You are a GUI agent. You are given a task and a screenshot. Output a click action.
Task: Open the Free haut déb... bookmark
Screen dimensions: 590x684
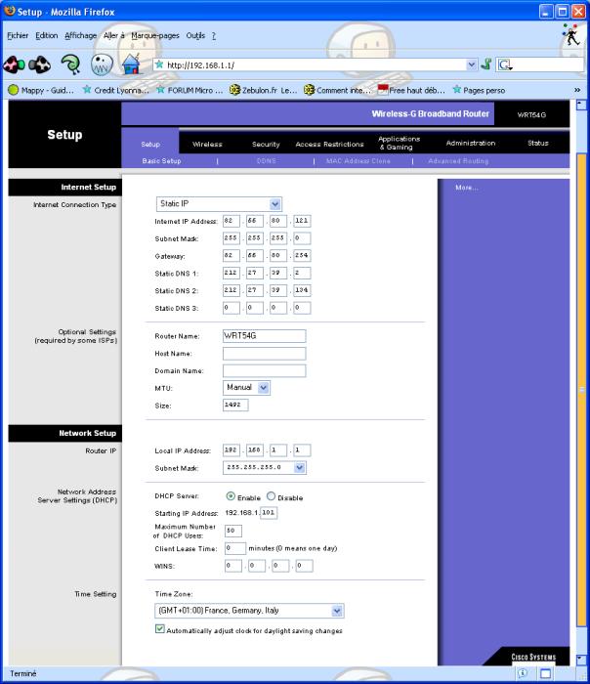coord(411,90)
